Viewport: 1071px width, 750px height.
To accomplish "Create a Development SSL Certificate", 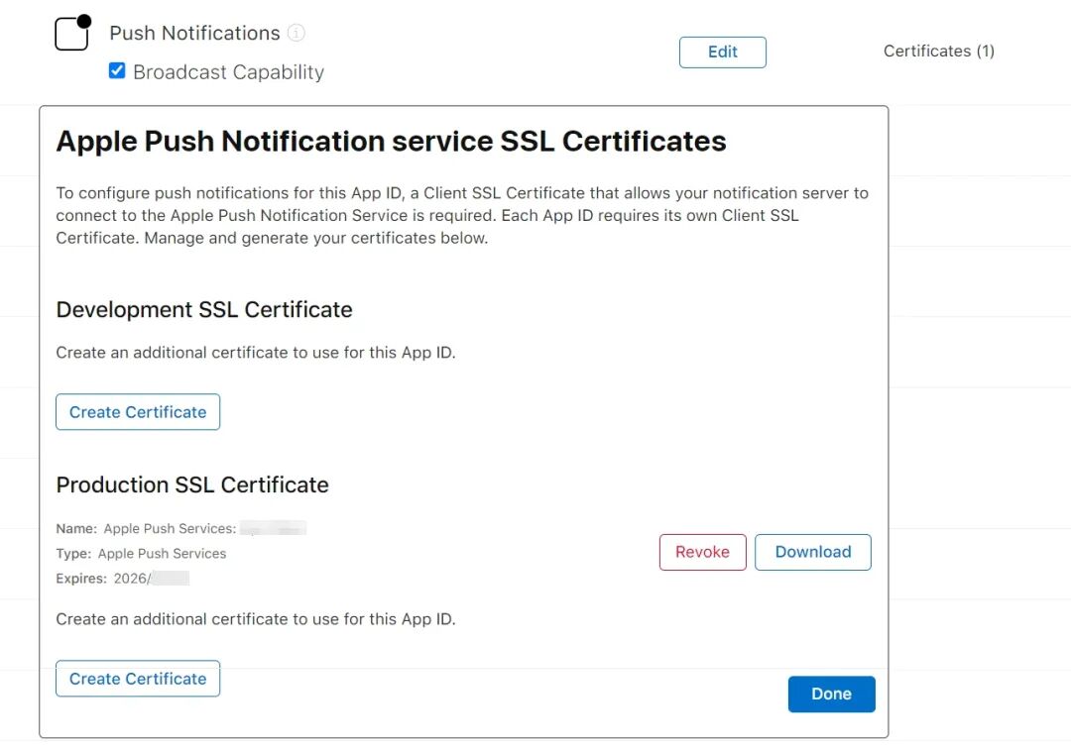I will tap(138, 412).
